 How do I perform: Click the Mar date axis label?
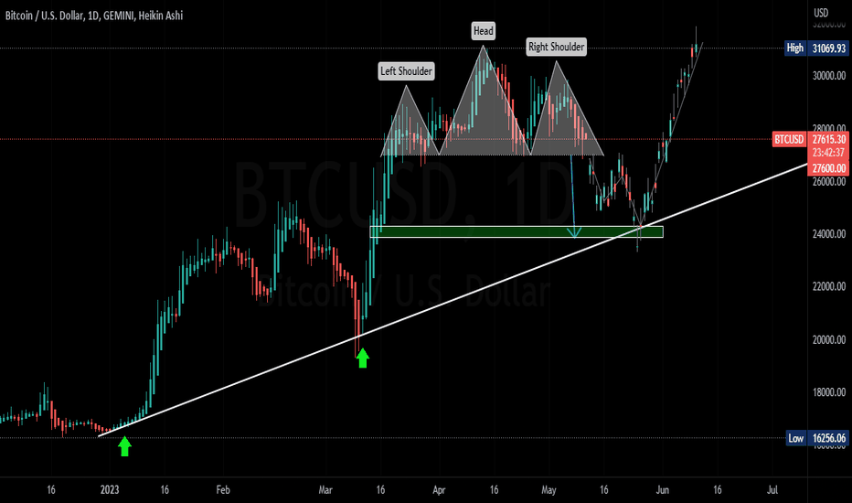(325, 490)
